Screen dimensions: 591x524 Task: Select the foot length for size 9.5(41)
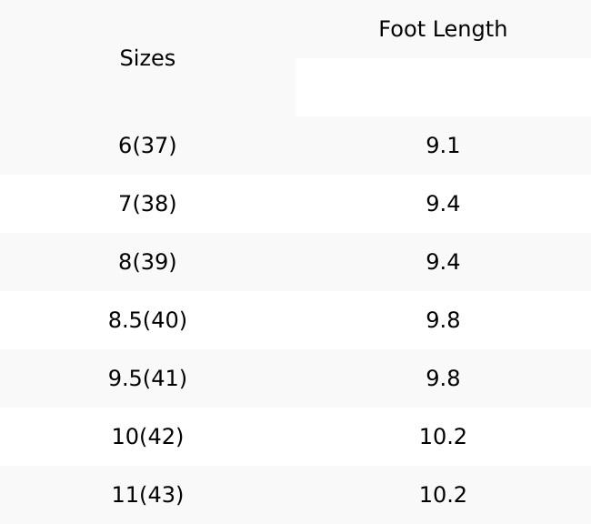tap(443, 378)
